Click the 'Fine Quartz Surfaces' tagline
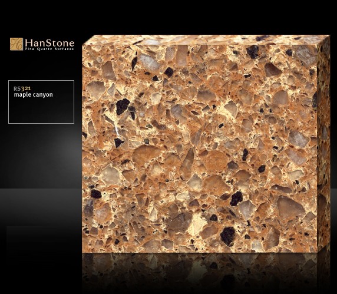 pos(49,49)
